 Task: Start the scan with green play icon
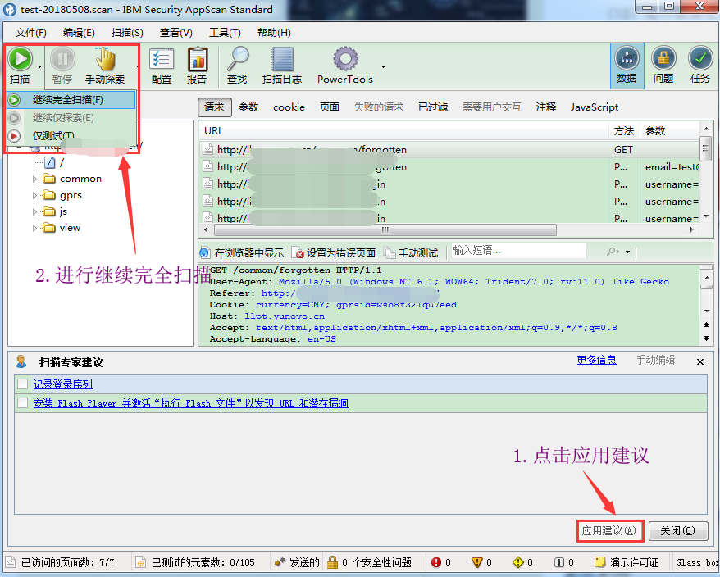[20, 59]
